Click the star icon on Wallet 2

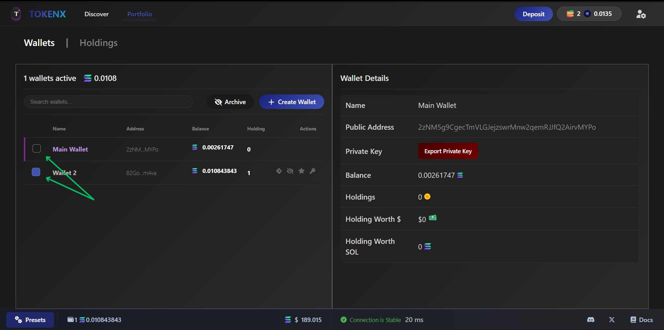[x=301, y=171]
